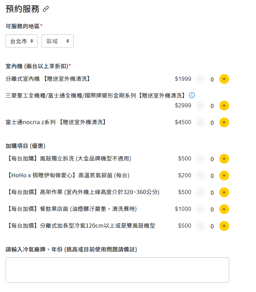Decrease $2999 三菱重工 item quantity

coord(200,106)
